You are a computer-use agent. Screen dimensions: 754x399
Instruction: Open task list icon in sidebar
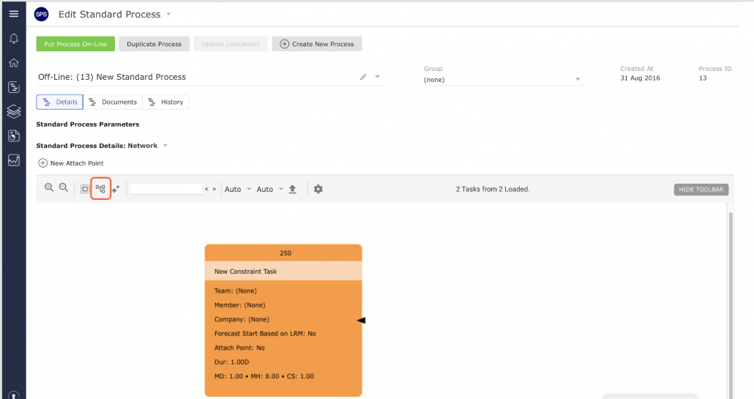point(14,88)
